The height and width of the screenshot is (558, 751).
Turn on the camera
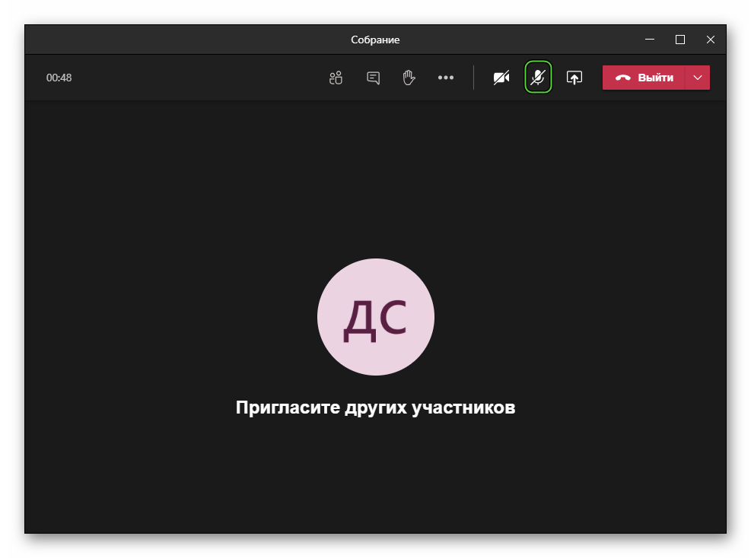coord(501,78)
